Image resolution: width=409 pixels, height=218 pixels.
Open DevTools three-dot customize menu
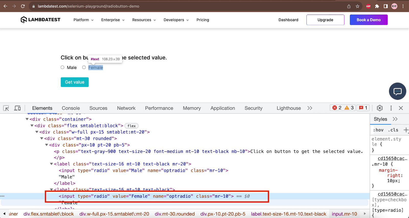coord(391,108)
